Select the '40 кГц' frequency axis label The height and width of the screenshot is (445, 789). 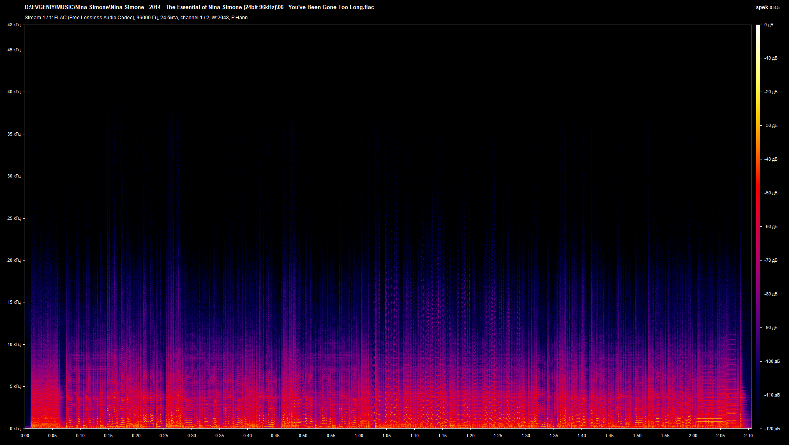point(14,92)
